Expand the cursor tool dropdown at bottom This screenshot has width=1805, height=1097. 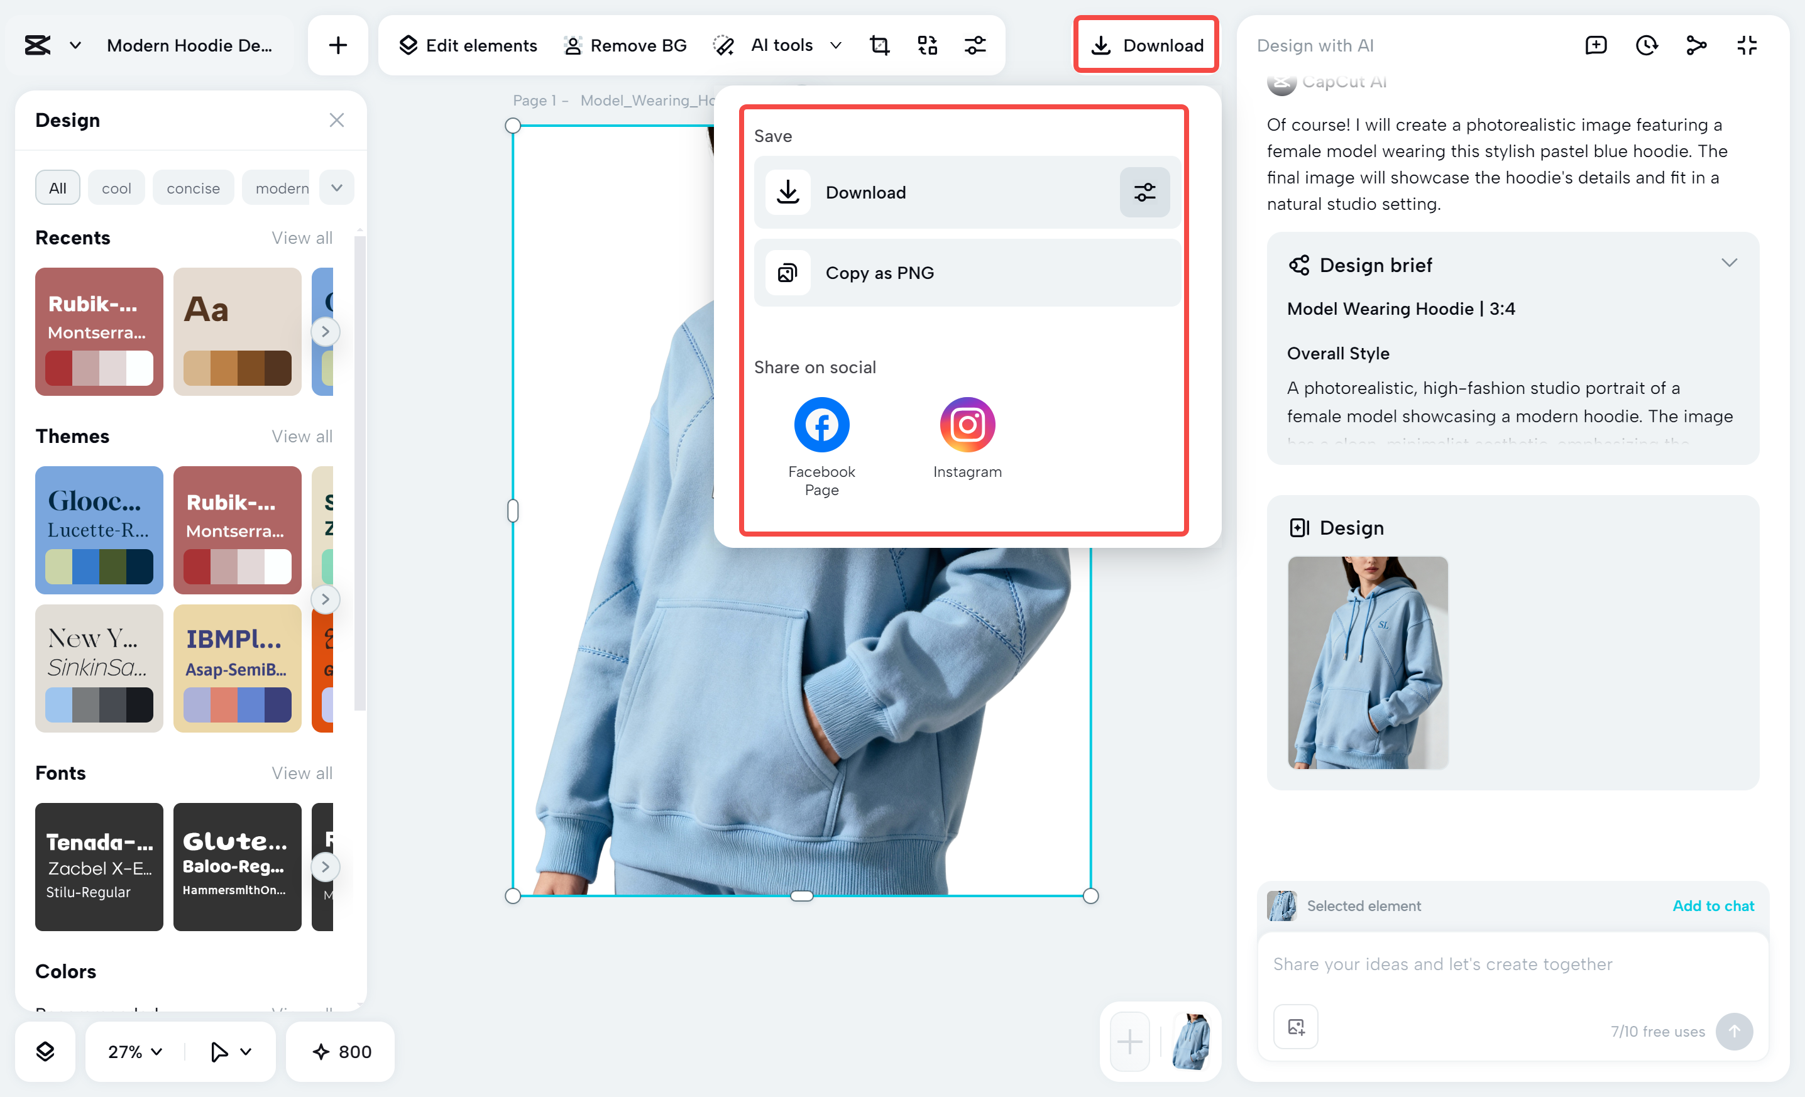click(229, 1052)
